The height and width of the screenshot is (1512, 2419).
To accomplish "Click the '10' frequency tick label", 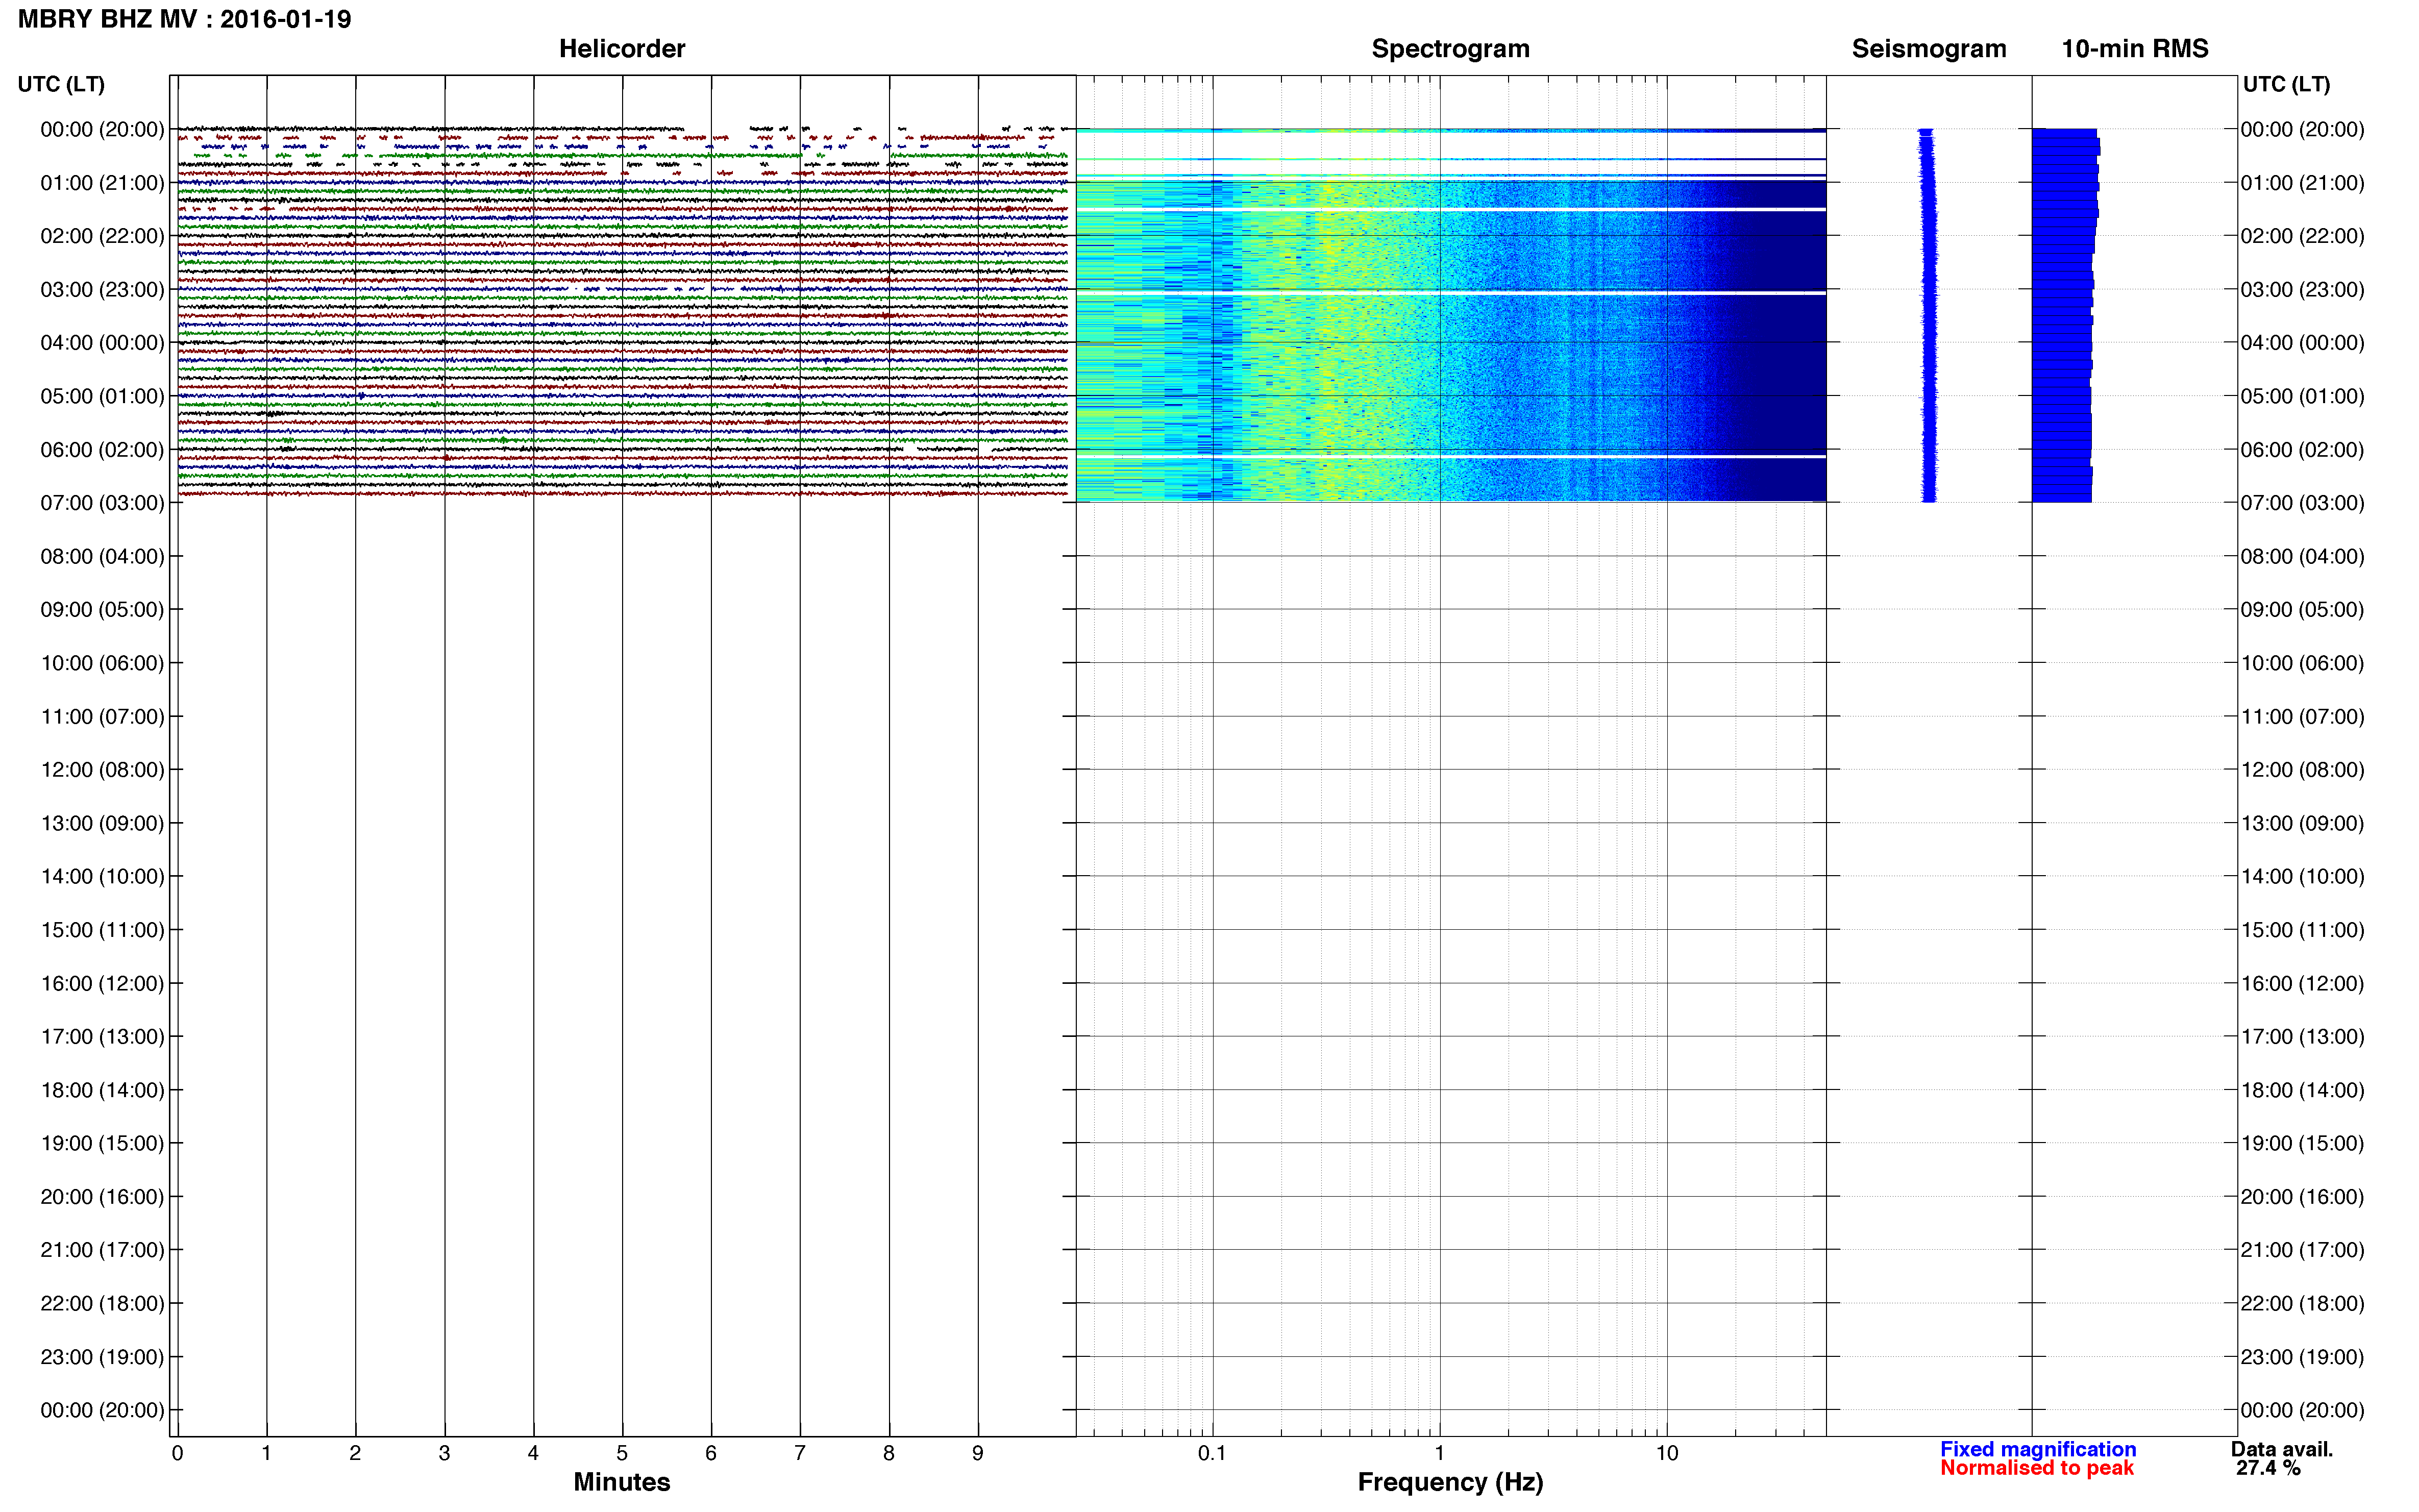I will (1666, 1453).
